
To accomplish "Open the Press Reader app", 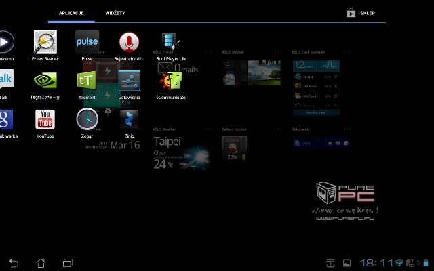I will [x=45, y=42].
